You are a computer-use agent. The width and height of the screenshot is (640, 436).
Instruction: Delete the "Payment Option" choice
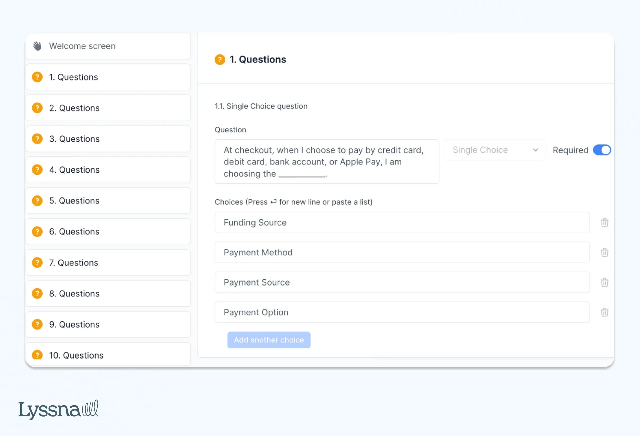605,312
